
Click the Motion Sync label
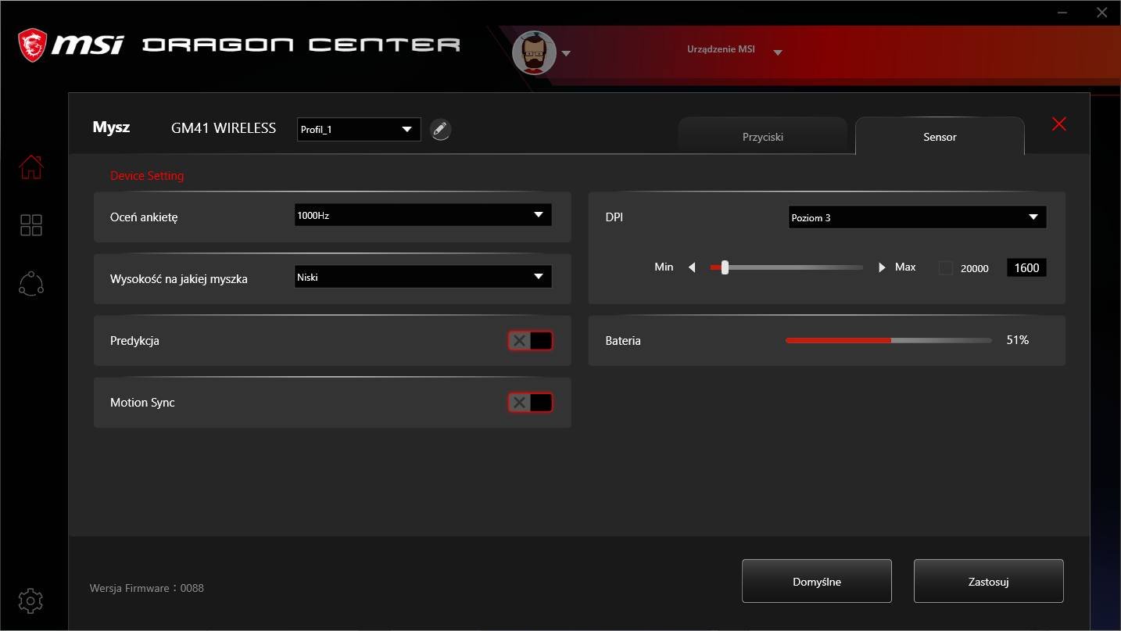pyautogui.click(x=142, y=403)
